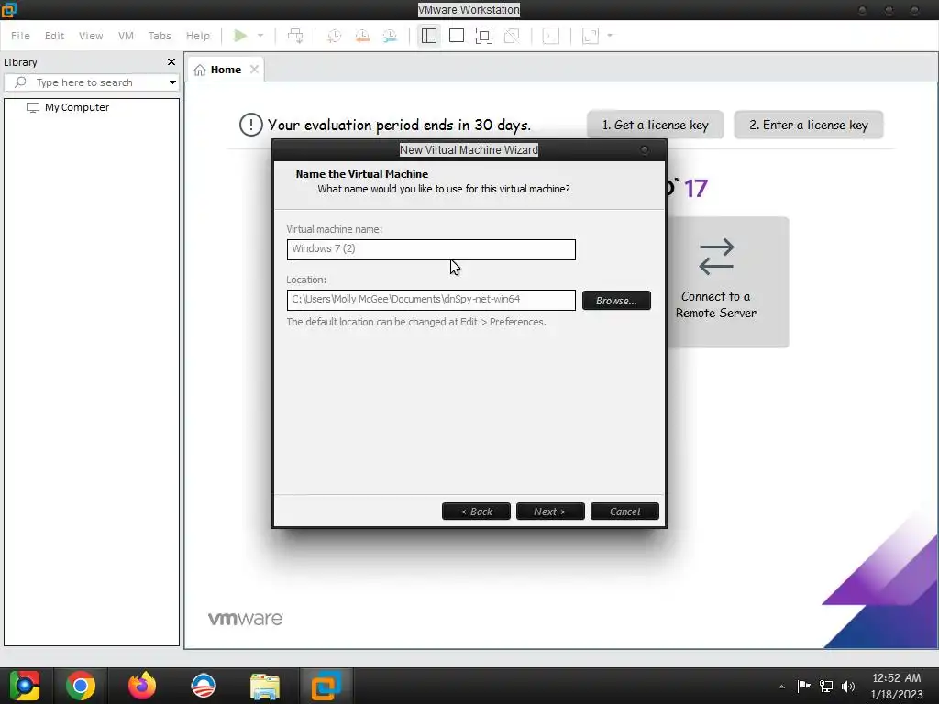Open the Edit menu
The width and height of the screenshot is (939, 704).
pyautogui.click(x=54, y=36)
